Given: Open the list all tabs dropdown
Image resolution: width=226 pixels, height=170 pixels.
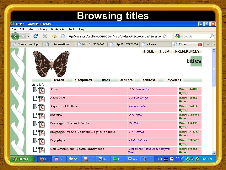Looking at the screenshot, I should (x=214, y=44).
